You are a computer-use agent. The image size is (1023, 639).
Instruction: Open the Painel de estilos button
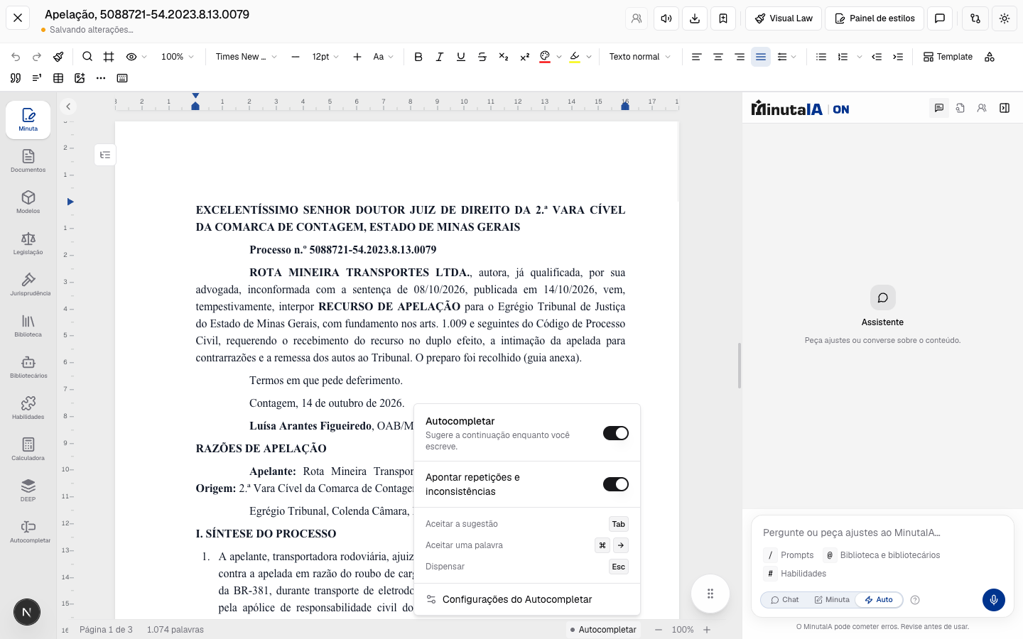[875, 18]
